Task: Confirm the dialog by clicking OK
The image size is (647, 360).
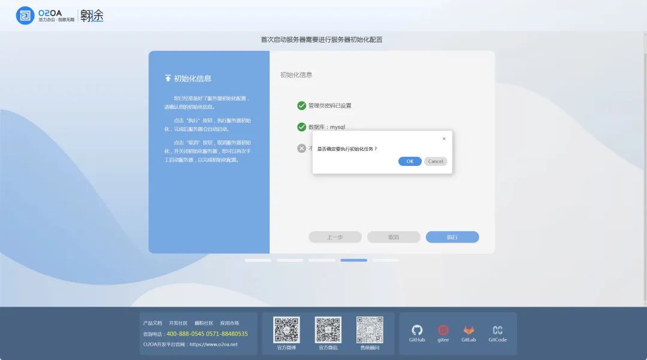Action: click(x=410, y=161)
